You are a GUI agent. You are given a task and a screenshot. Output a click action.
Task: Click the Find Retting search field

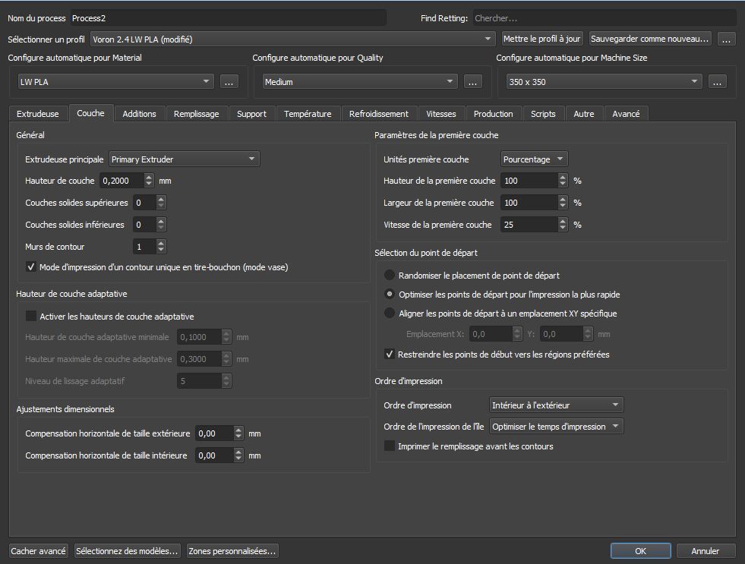coord(605,18)
